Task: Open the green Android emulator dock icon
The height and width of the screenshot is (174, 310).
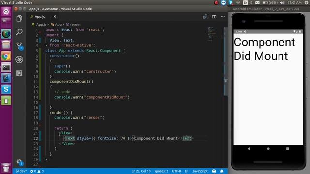Action: click(x=6, y=101)
